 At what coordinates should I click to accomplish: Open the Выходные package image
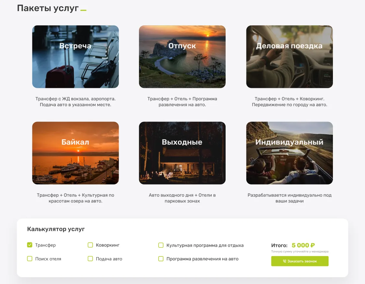[182, 153]
